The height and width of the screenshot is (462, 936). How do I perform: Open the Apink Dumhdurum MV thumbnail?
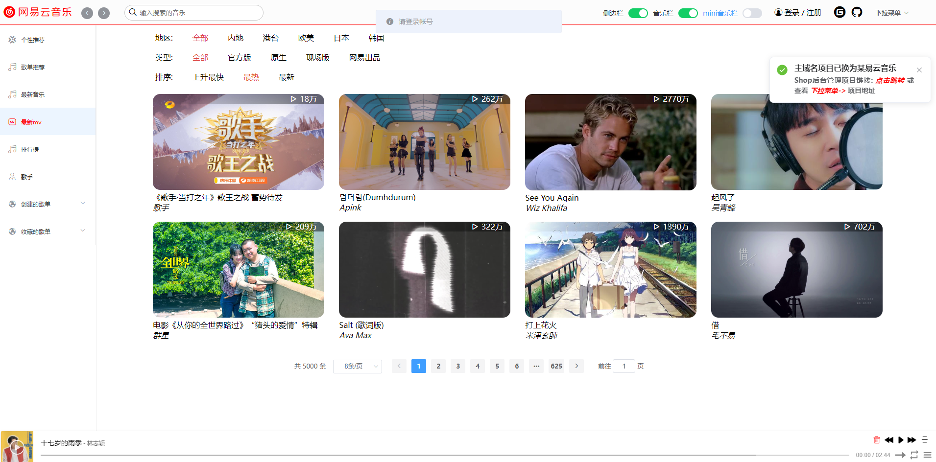pos(425,142)
